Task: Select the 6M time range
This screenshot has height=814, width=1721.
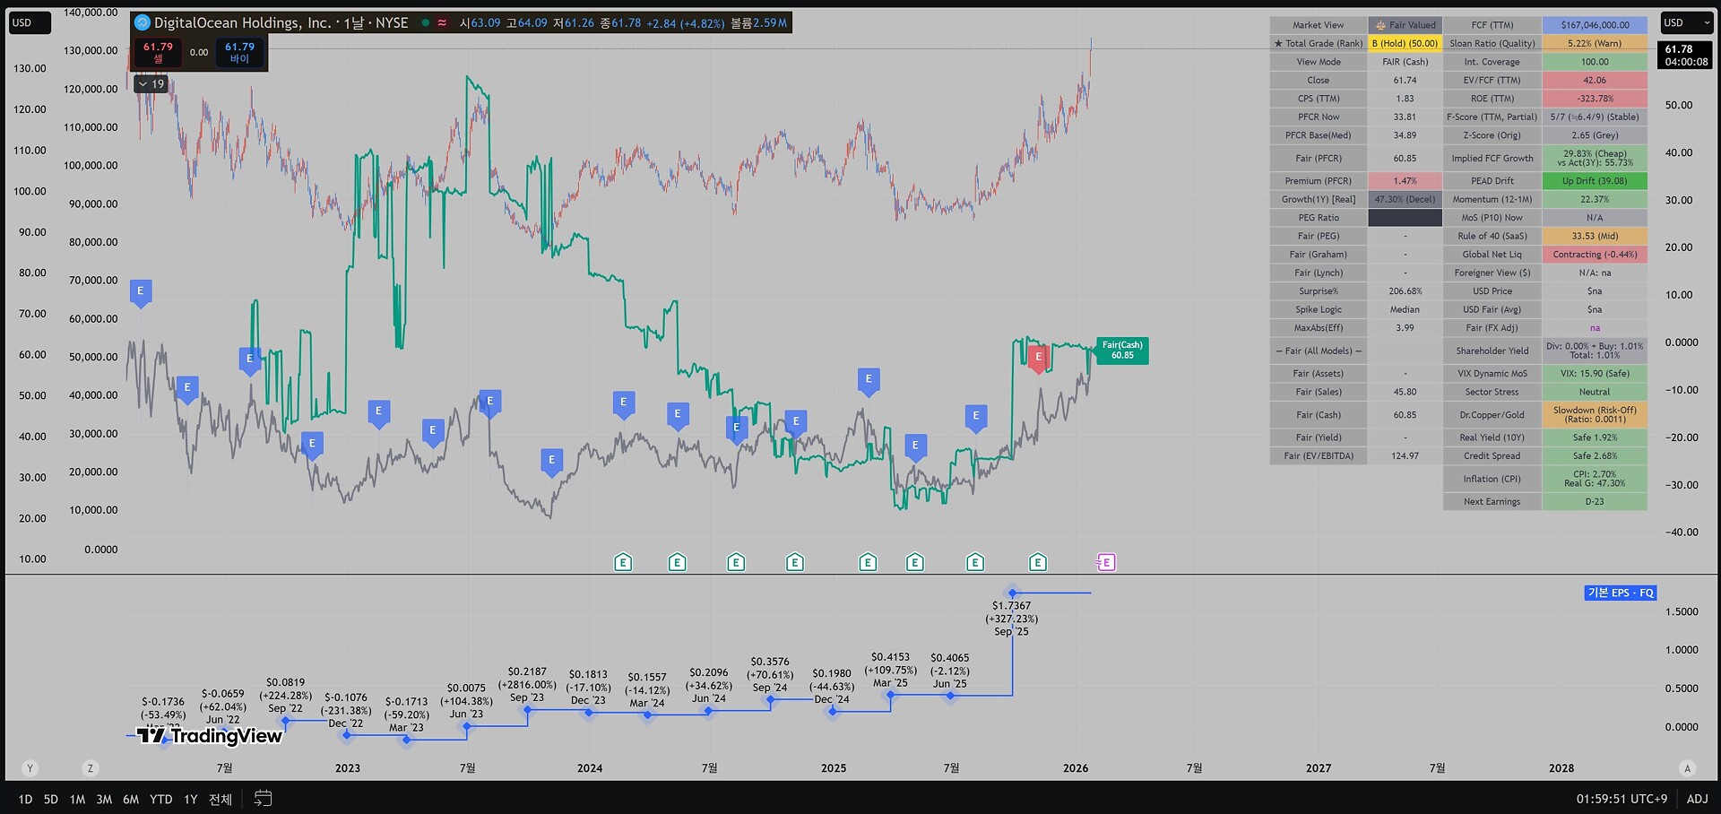Action: (131, 799)
